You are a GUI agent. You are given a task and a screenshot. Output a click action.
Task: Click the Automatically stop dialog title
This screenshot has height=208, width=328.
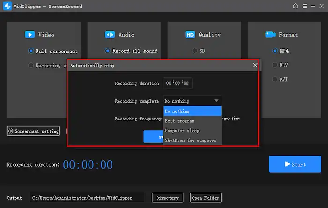(x=92, y=66)
